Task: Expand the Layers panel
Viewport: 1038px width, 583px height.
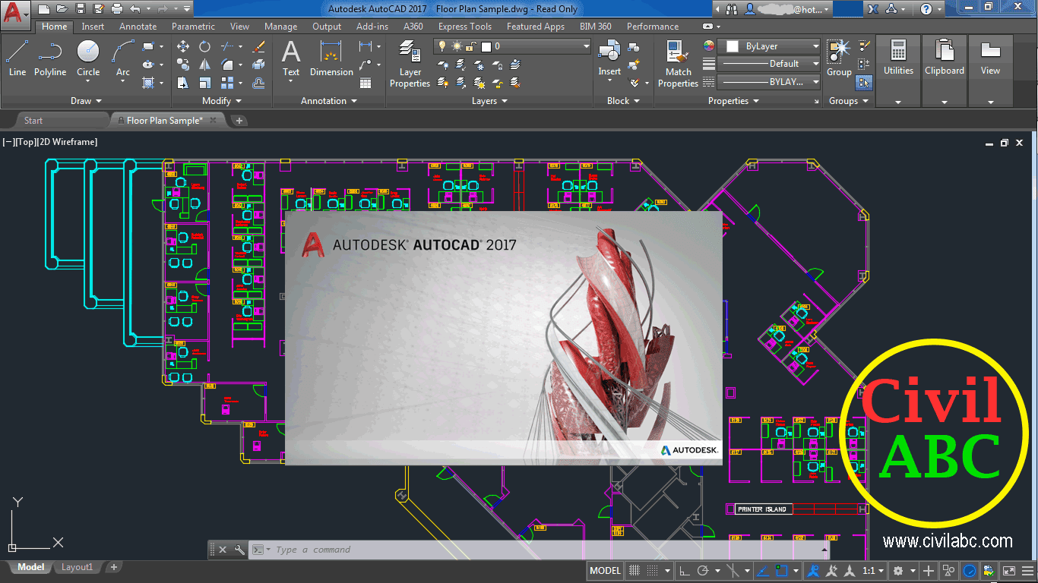Action: pyautogui.click(x=489, y=101)
